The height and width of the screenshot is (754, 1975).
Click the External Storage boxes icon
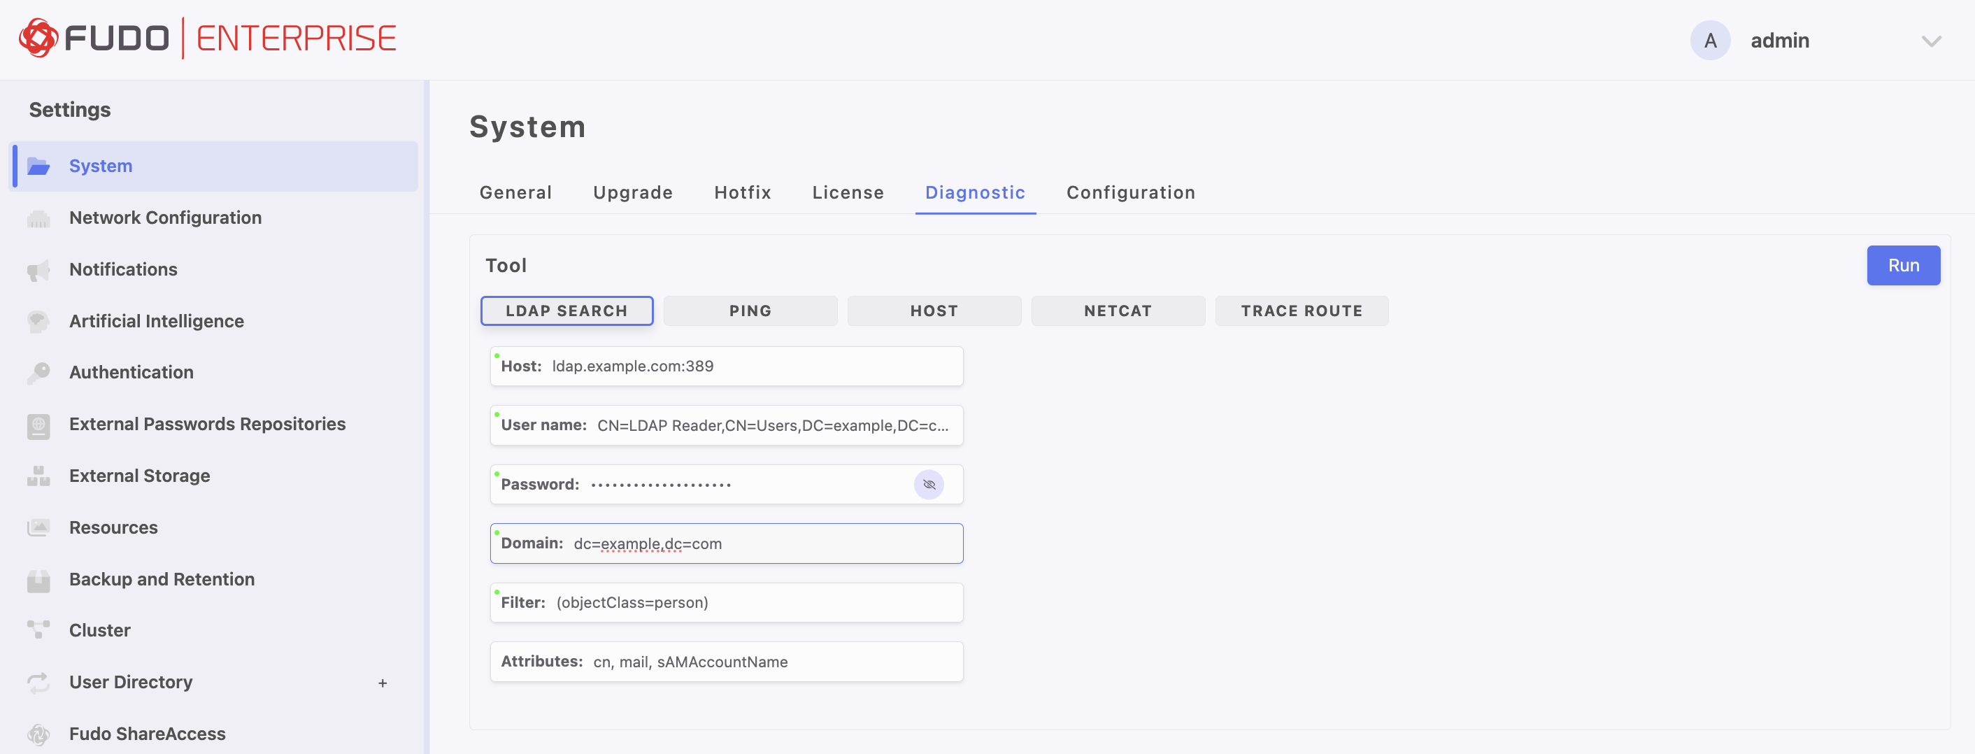38,476
